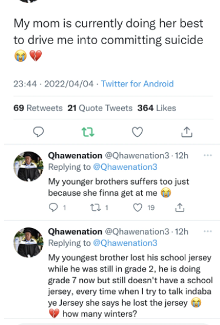
Task: View the 69 Retweets list
Action: pos(38,108)
